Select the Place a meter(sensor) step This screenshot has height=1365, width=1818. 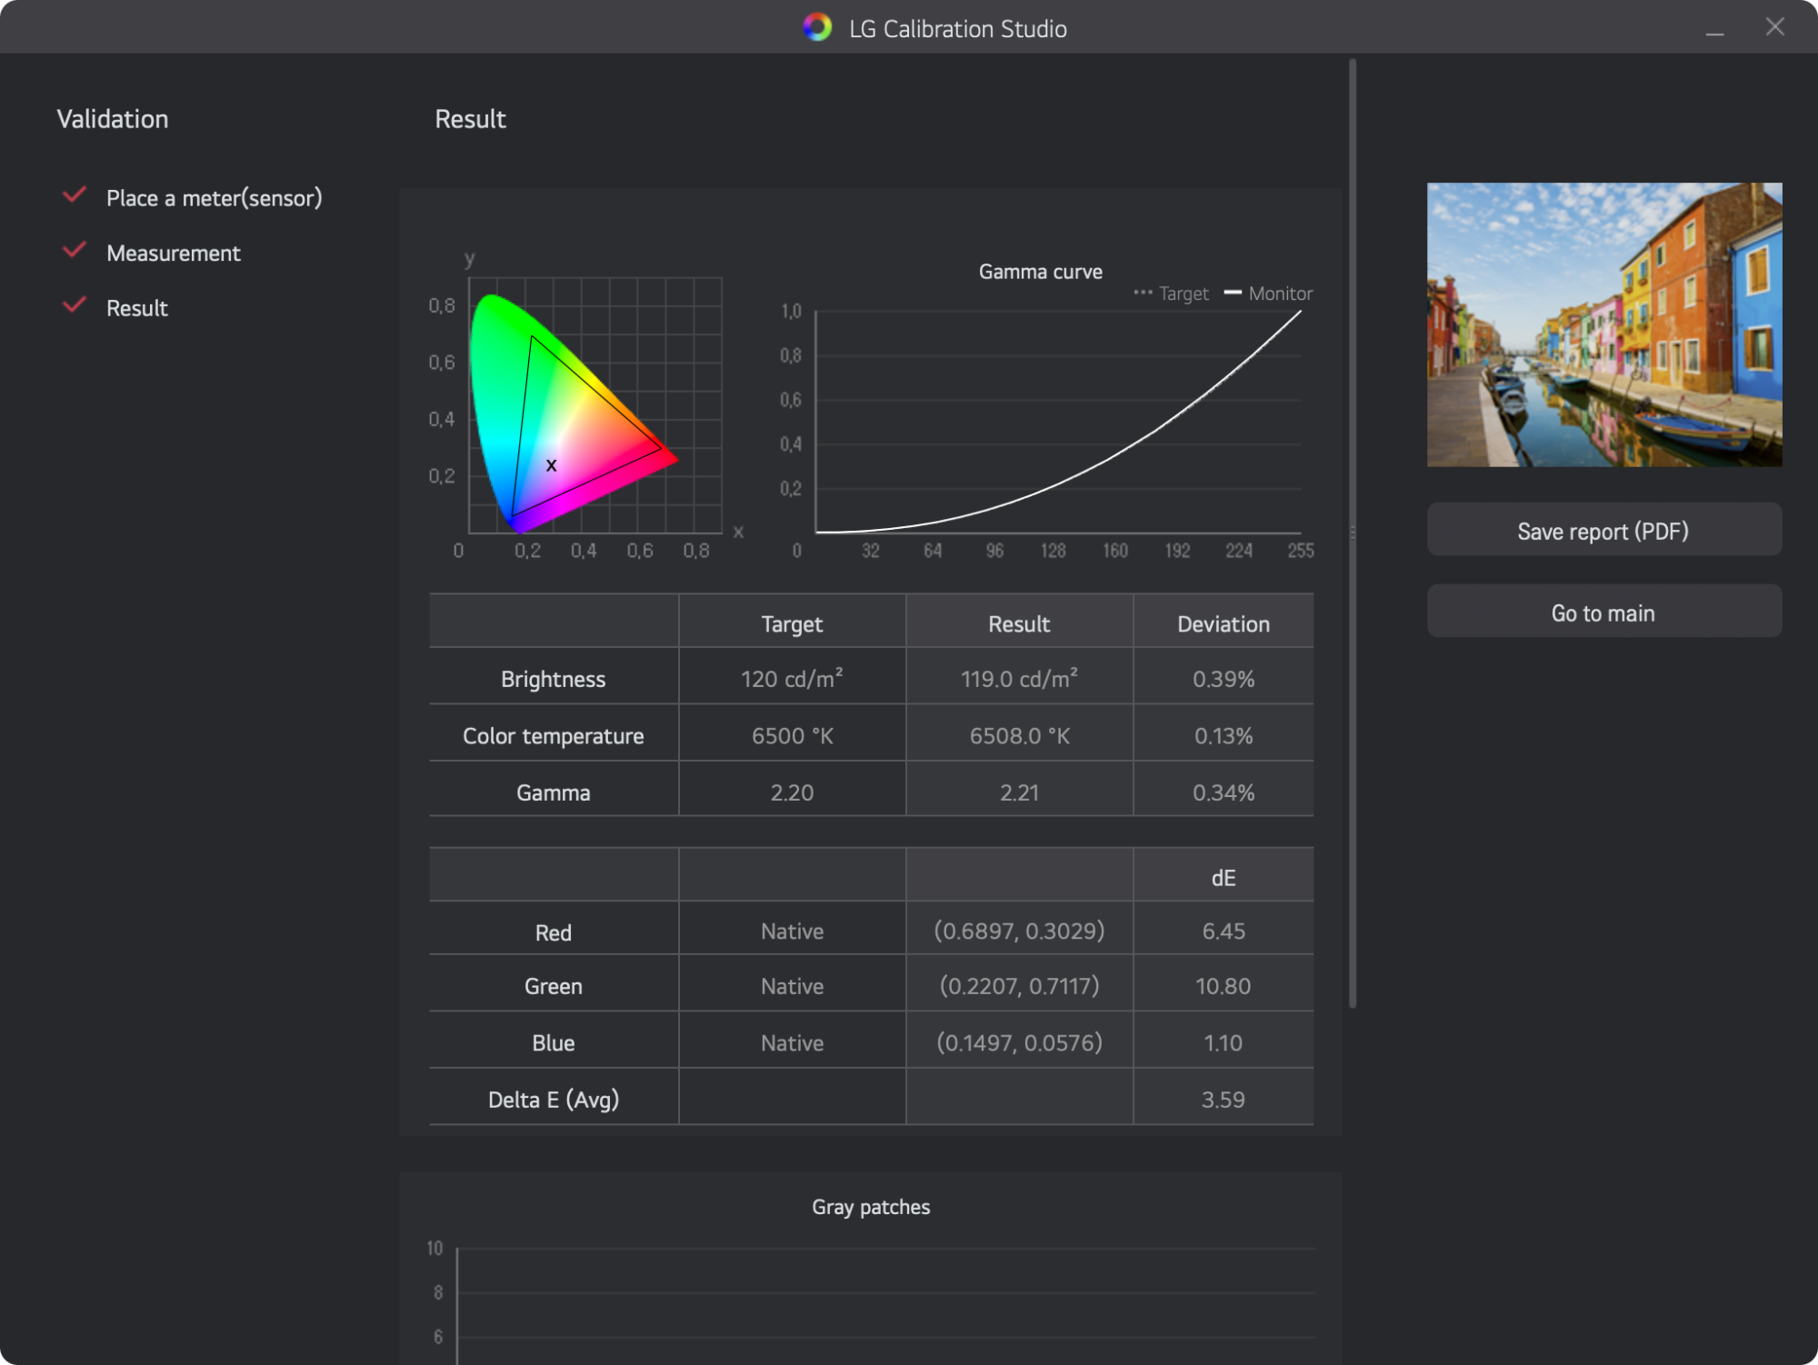(x=214, y=198)
